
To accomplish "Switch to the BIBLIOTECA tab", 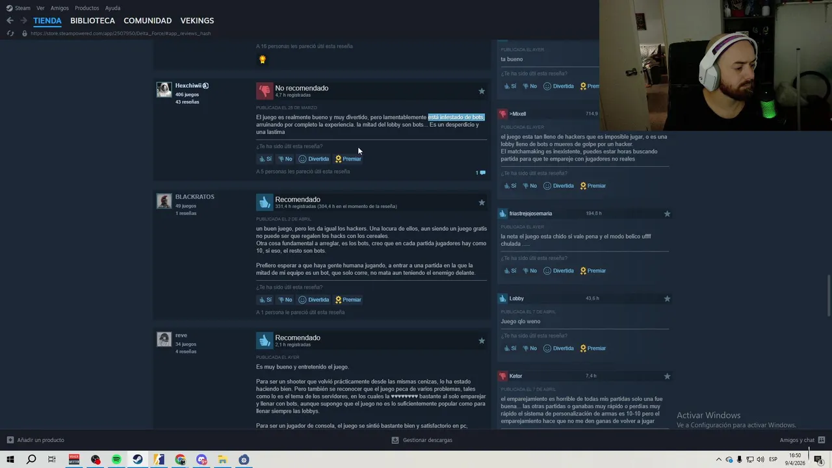I will 92,21.
